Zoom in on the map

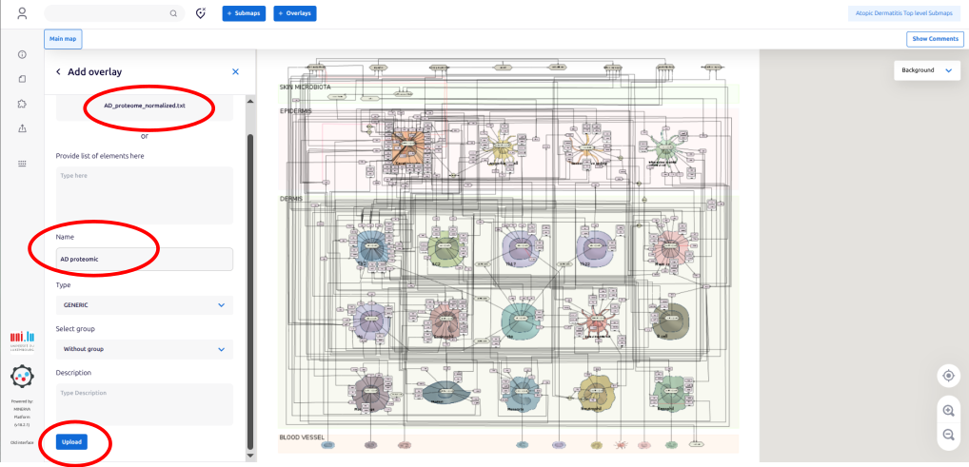pyautogui.click(x=948, y=410)
